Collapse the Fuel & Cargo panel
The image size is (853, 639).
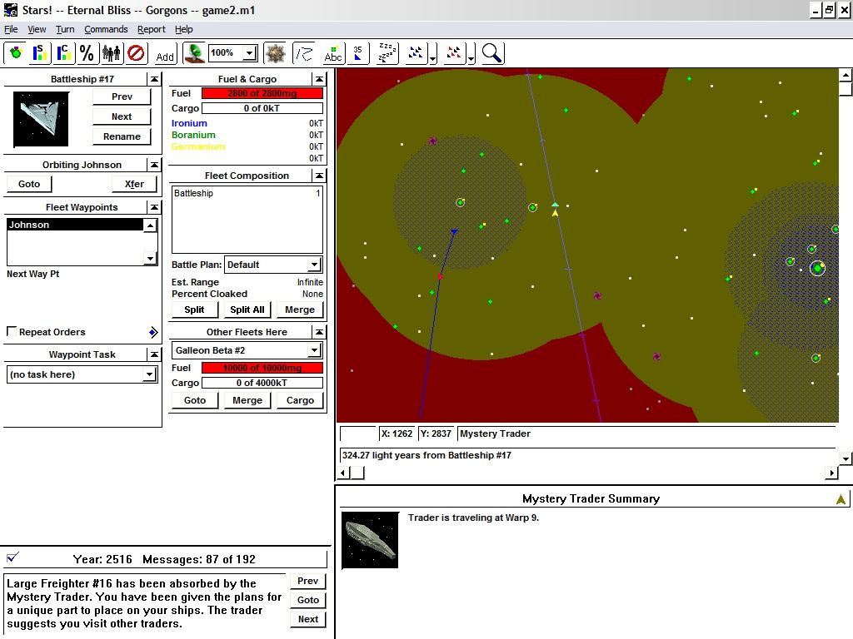point(319,79)
